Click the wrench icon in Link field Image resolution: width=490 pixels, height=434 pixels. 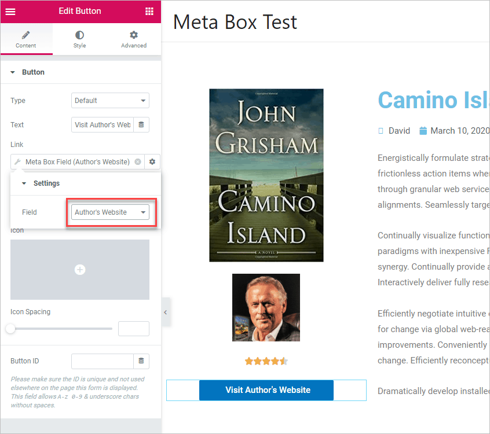(17, 162)
